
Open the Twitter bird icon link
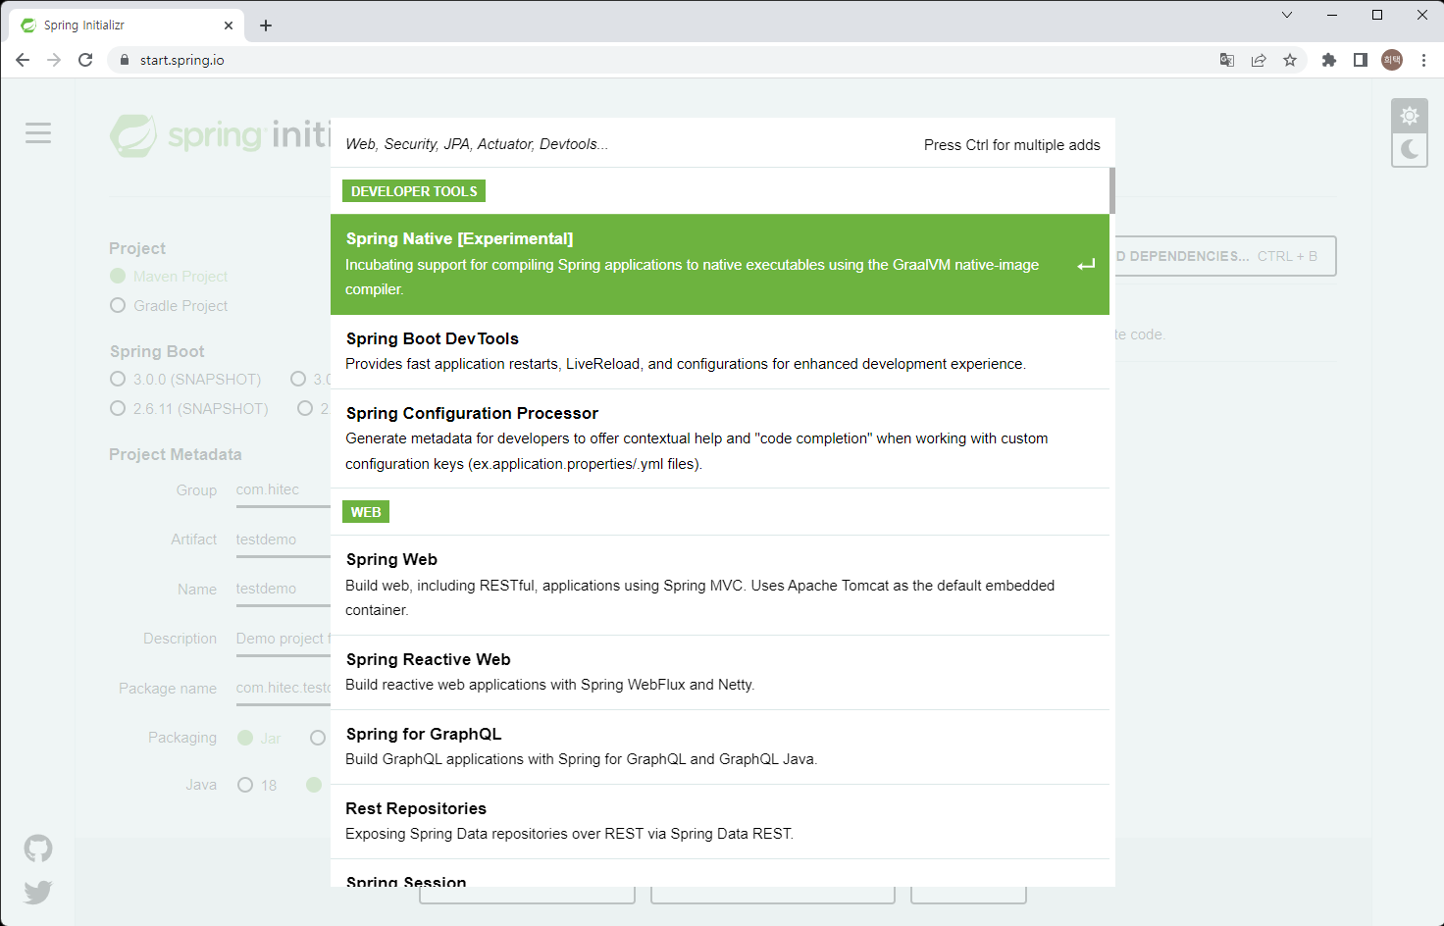(x=38, y=893)
